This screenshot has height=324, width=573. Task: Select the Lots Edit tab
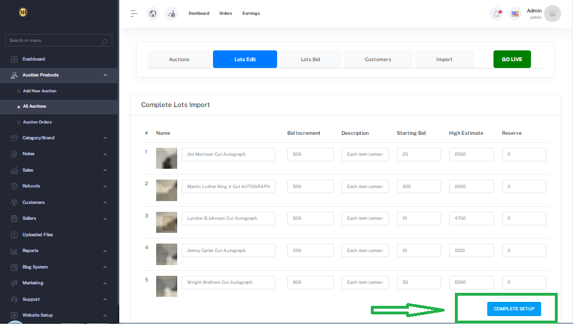(x=245, y=59)
